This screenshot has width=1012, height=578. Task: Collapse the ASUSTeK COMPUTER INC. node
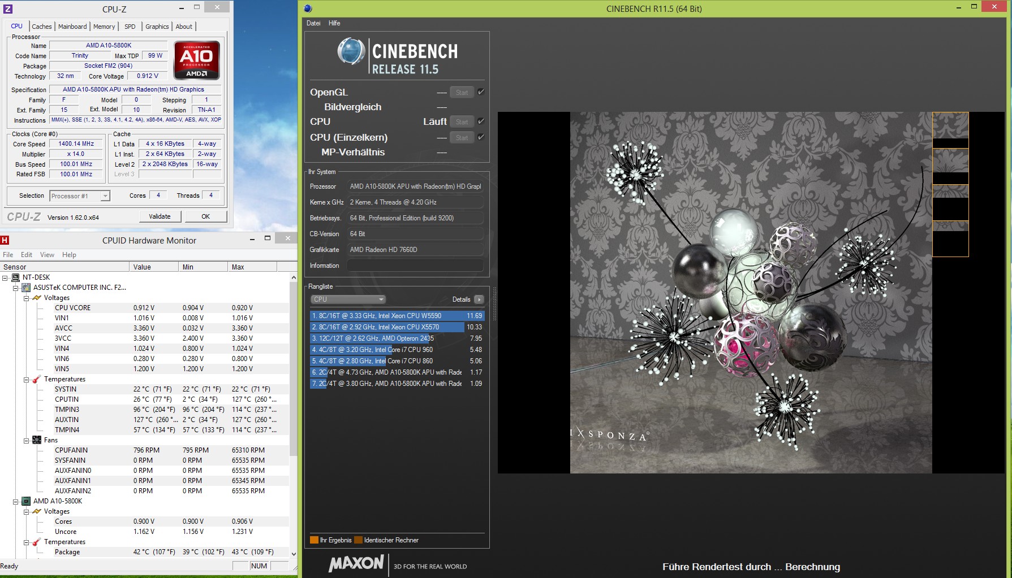(x=16, y=288)
